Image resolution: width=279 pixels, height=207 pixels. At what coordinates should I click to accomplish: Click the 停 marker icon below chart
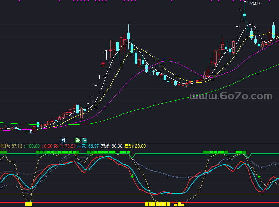coord(84,140)
